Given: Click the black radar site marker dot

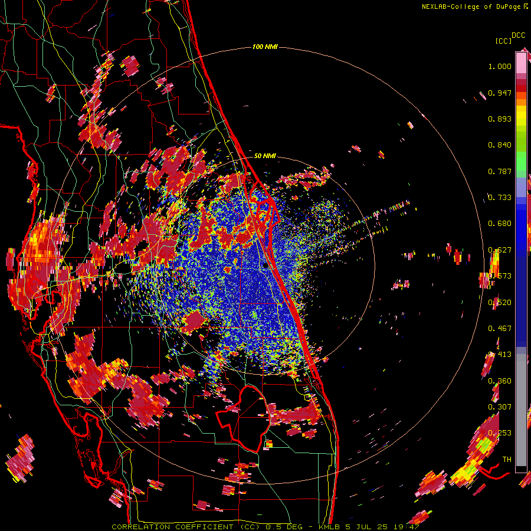Looking at the screenshot, I should click(x=265, y=265).
